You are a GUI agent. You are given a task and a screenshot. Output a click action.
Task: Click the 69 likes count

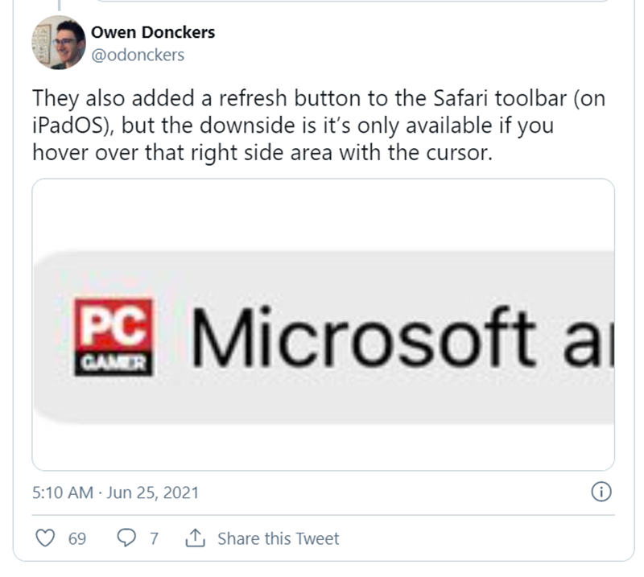[77, 538]
